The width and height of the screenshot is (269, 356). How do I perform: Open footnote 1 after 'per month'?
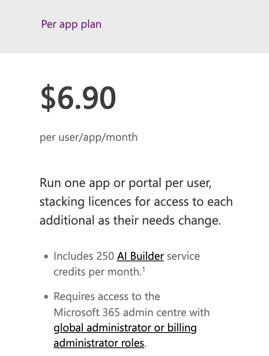143,270
